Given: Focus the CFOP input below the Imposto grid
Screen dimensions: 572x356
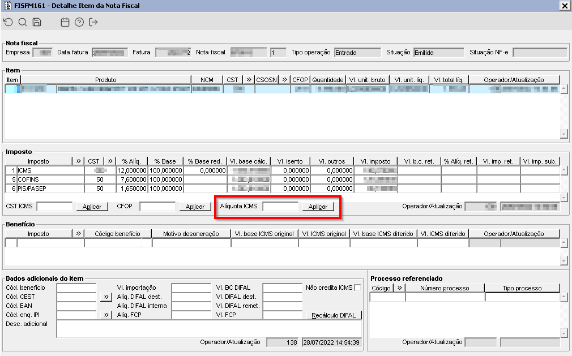Looking at the screenshot, I should [157, 206].
